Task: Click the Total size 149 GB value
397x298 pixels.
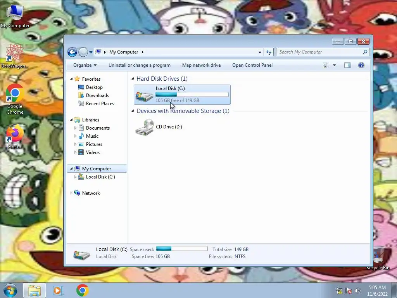Action: (241, 249)
